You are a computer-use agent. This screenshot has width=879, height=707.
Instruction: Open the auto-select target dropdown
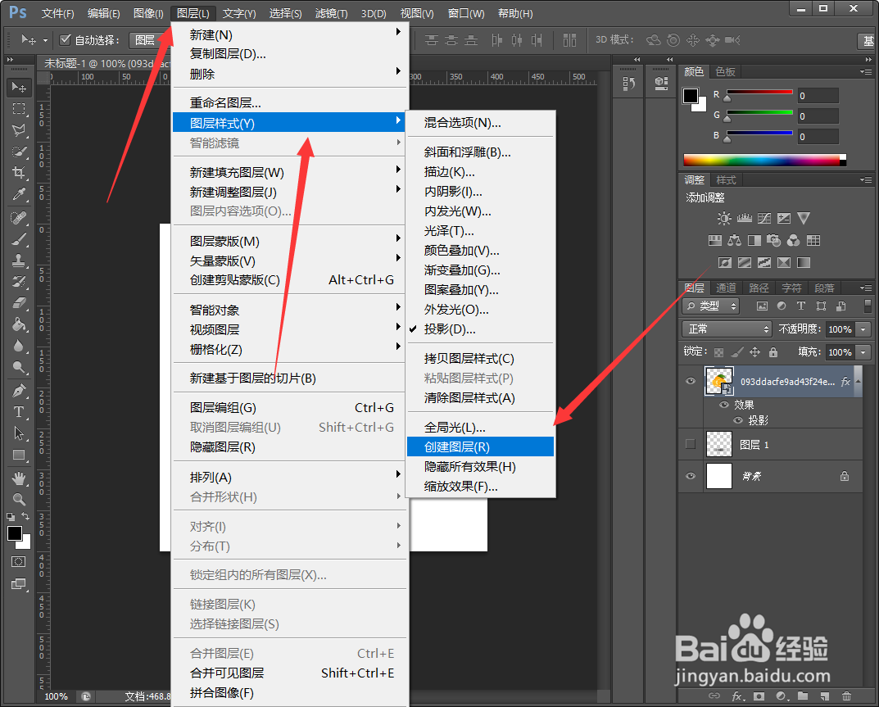(150, 40)
